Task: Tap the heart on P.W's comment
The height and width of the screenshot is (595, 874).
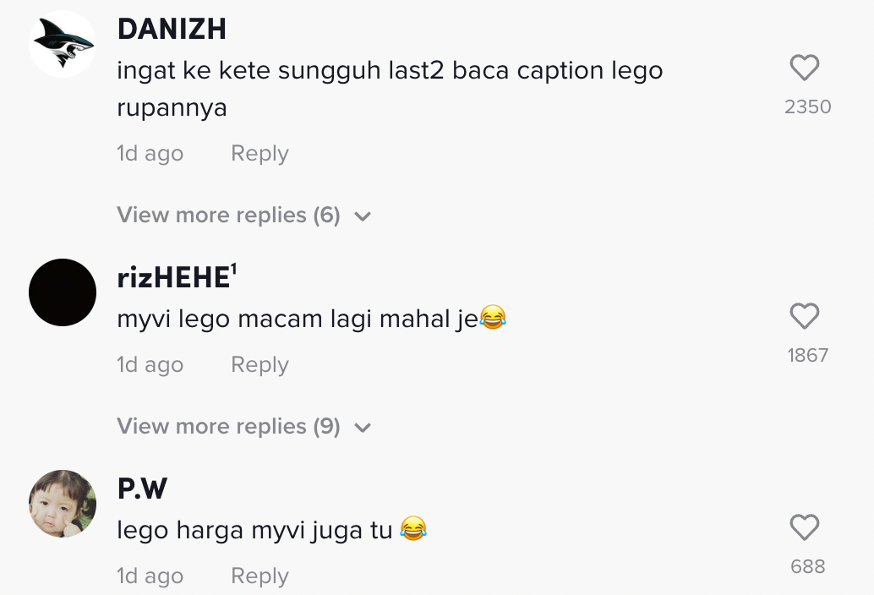Action: pyautogui.click(x=804, y=528)
